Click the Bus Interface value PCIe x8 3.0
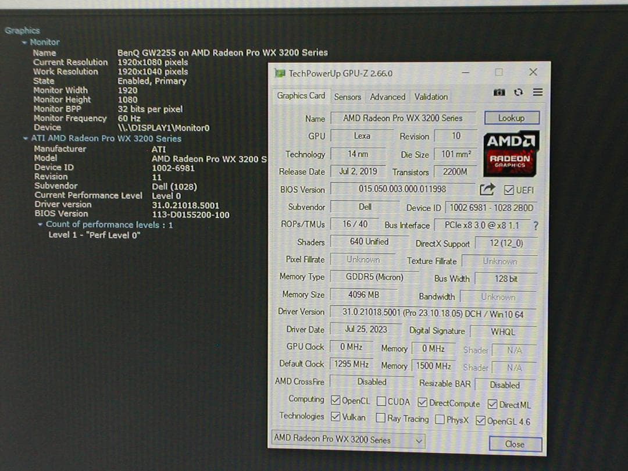Viewport: 628px width, 471px height. [482, 226]
